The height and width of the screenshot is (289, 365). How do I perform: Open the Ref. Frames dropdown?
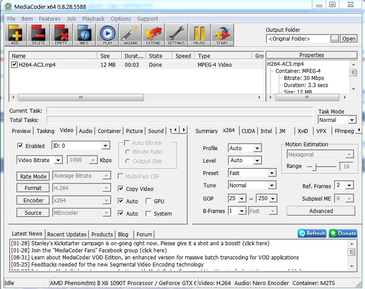pos(344,185)
